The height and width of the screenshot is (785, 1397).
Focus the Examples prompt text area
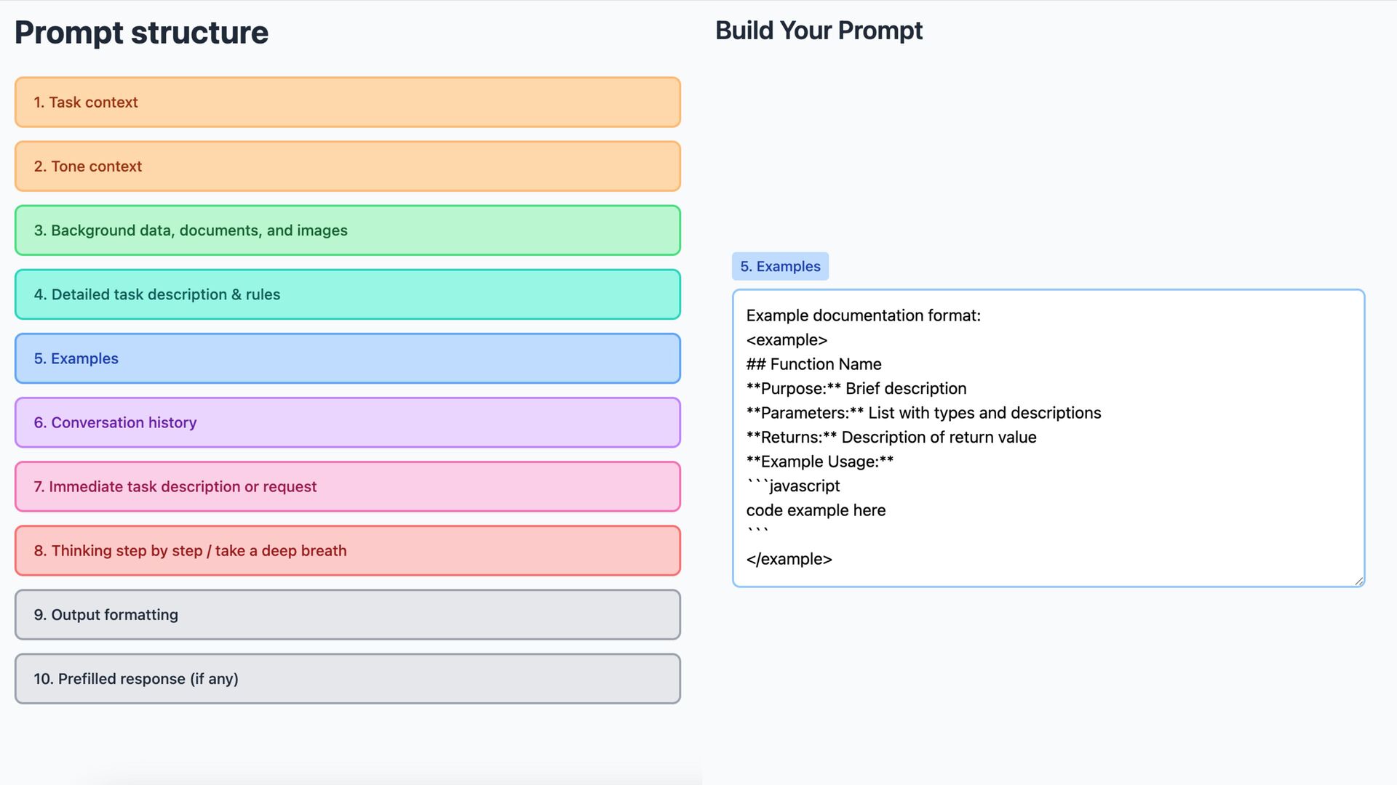(1048, 438)
